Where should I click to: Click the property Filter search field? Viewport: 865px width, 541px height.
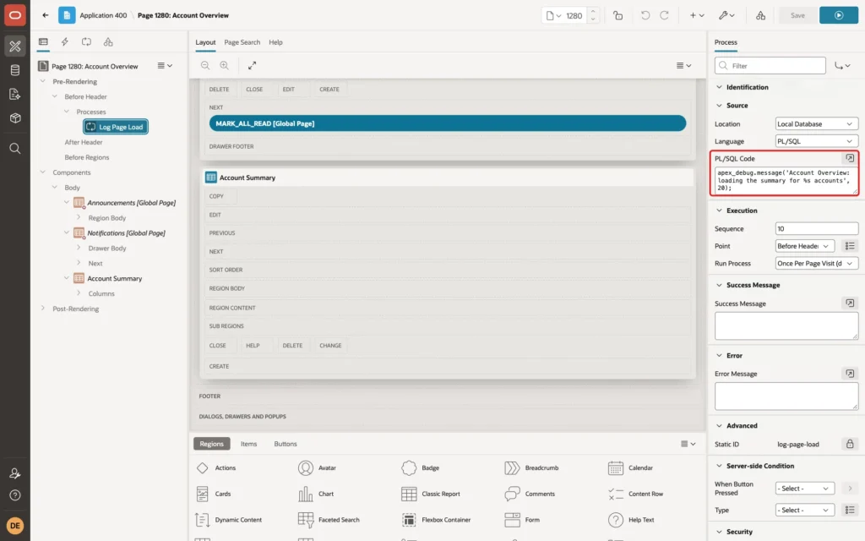coord(770,66)
